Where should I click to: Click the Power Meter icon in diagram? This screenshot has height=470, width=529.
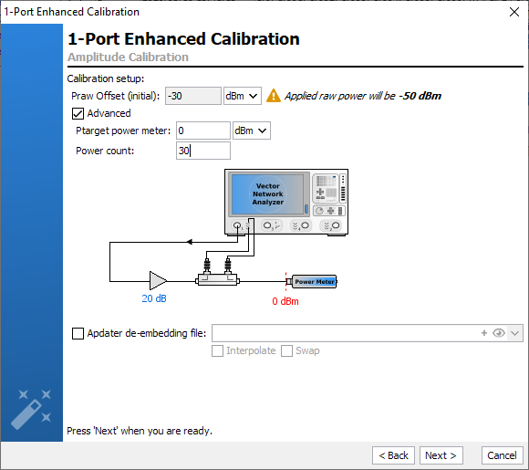[314, 282]
